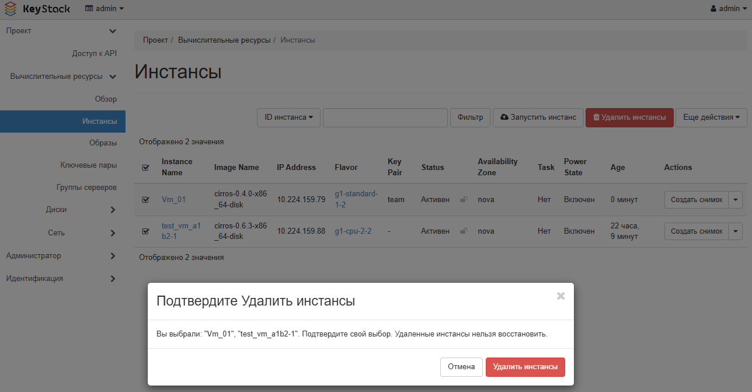Viewport: 752px width, 392px height.
Task: Open the ID инстанса filter dropdown
Action: tap(290, 117)
